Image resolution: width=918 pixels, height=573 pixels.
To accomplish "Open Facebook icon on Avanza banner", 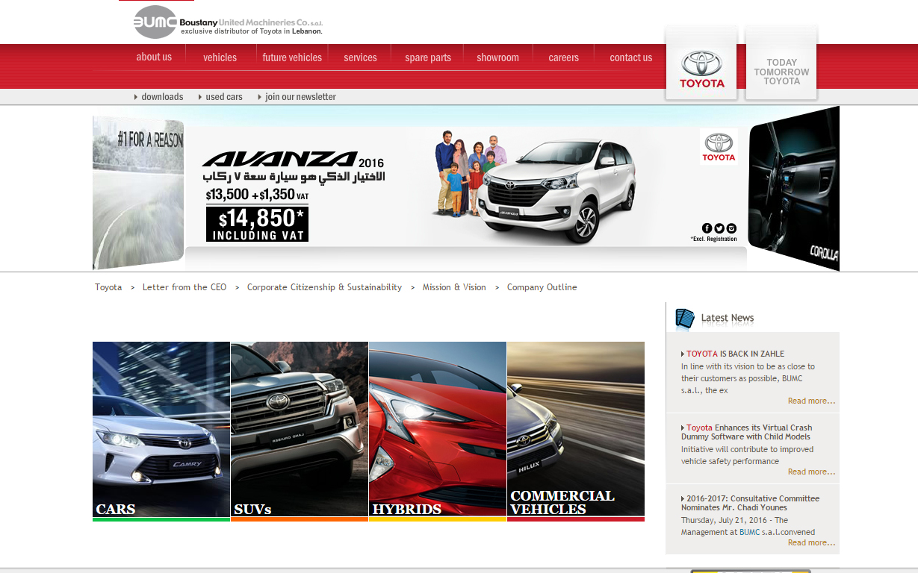I will coord(707,228).
